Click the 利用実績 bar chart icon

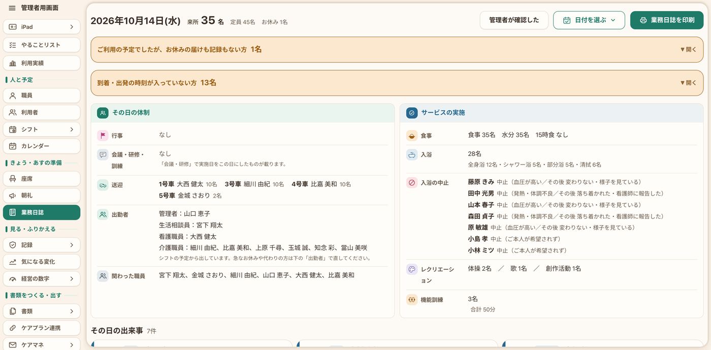(13, 63)
